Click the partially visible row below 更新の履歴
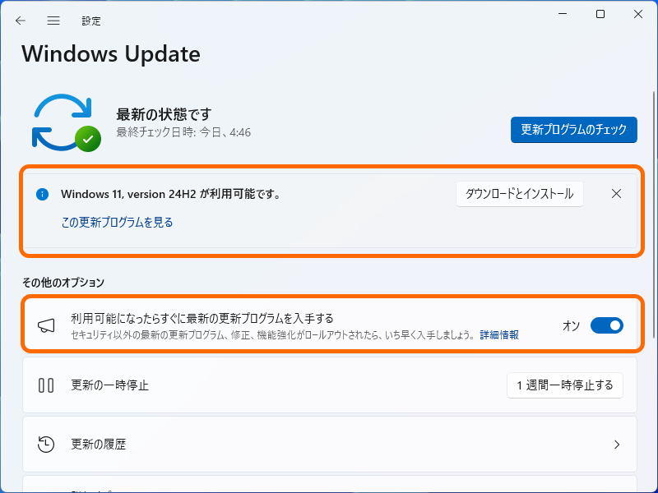658x493 pixels. point(329,486)
